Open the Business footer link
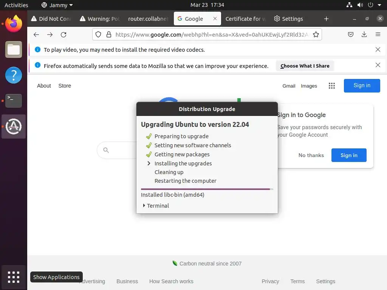387x290 pixels. (127, 281)
